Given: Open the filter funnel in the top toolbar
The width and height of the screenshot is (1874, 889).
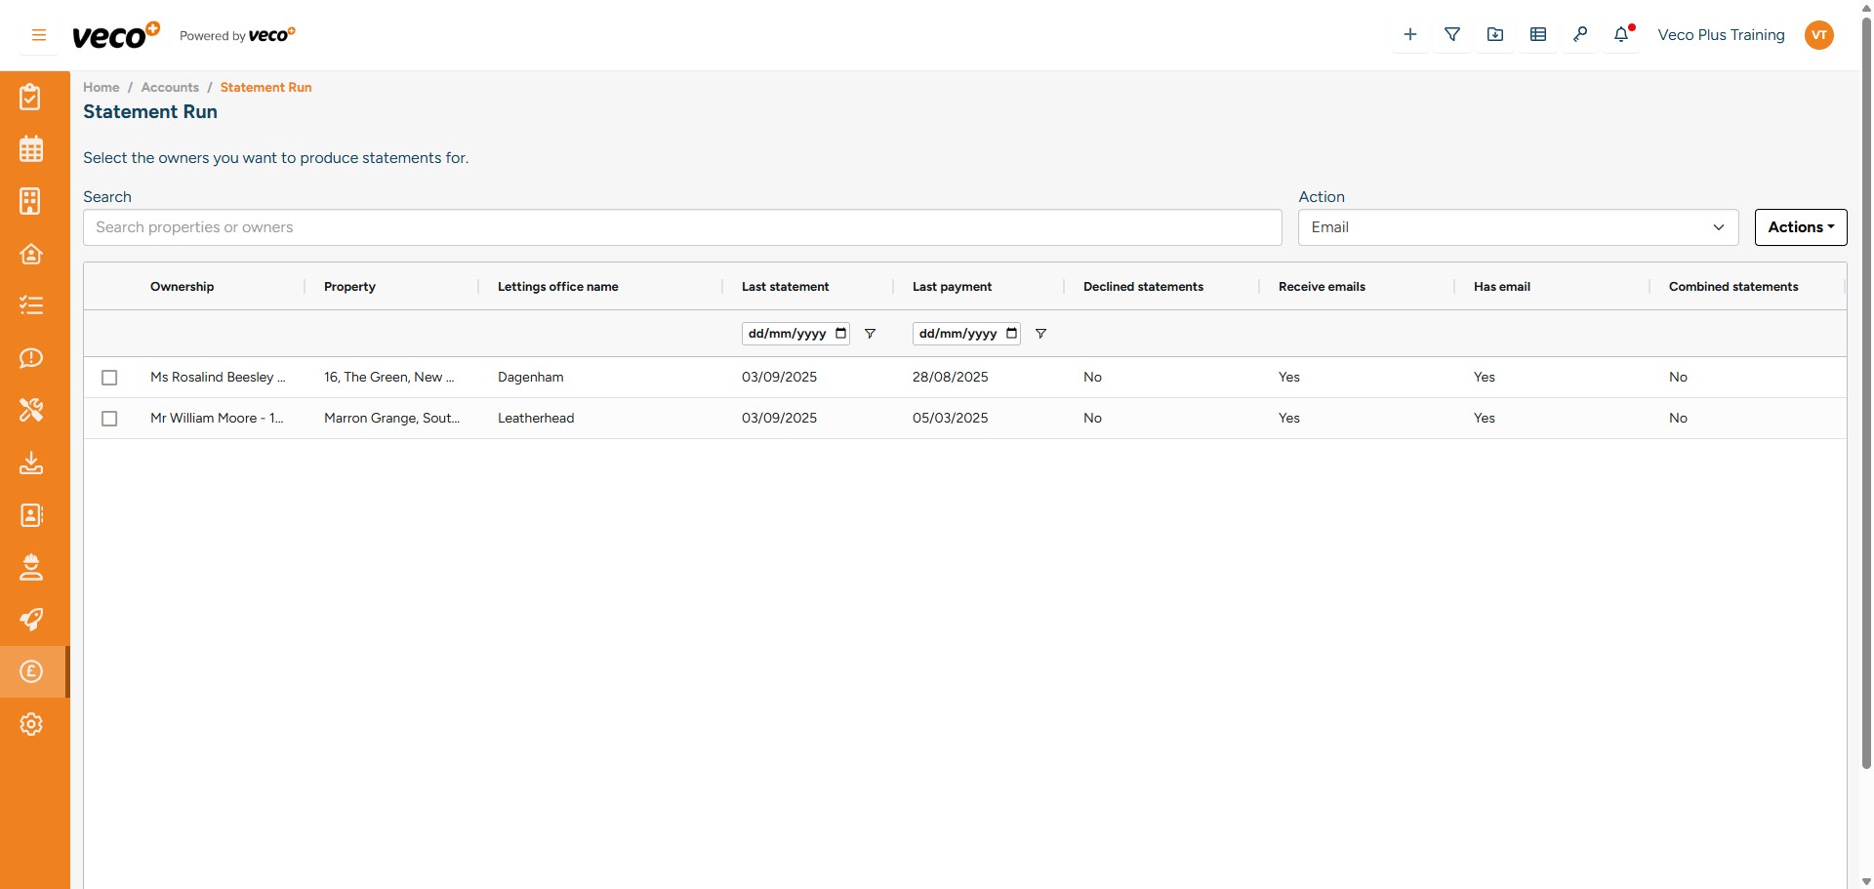Looking at the screenshot, I should point(1452,33).
